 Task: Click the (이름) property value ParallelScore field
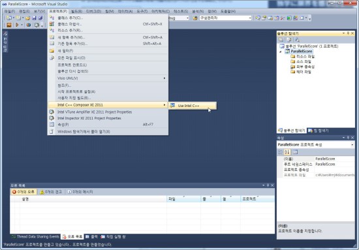coord(334,159)
